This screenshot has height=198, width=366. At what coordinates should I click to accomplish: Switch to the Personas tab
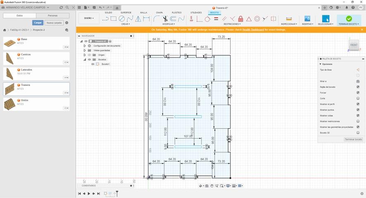coord(53,16)
